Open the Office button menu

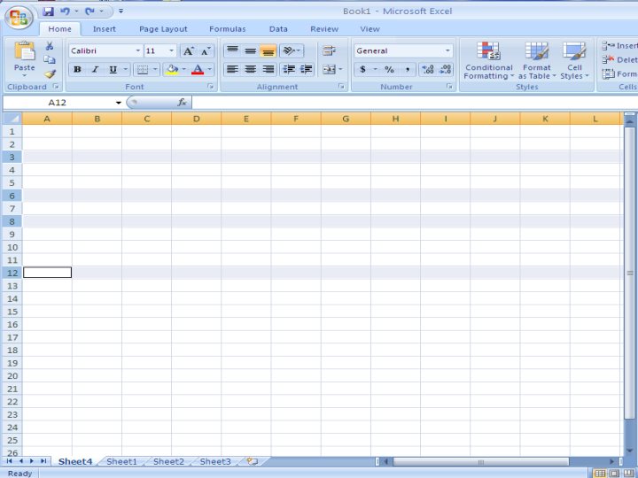click(19, 18)
